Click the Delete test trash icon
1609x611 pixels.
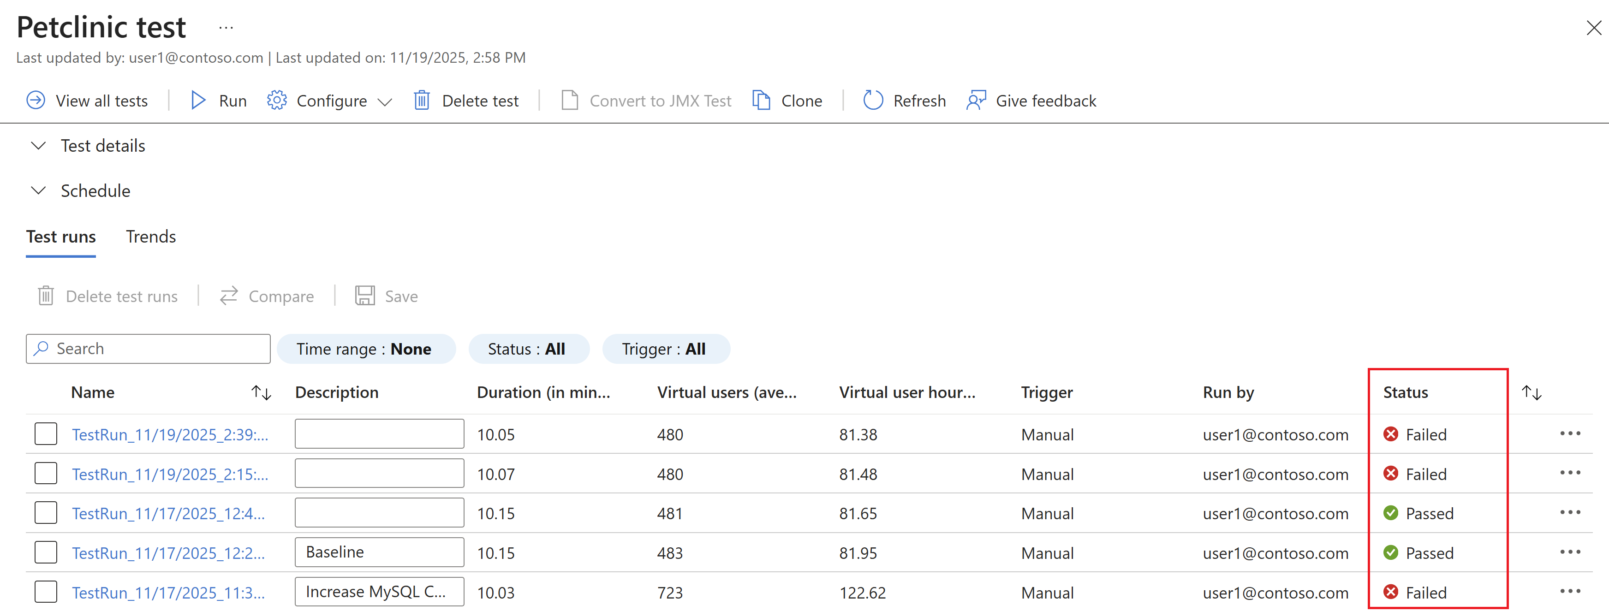[422, 101]
